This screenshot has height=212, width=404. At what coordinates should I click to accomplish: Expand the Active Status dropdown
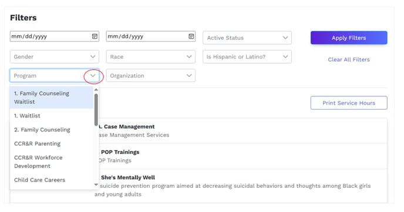click(x=247, y=38)
